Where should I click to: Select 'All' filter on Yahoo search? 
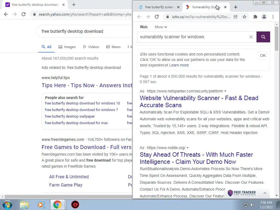coord(46,47)
